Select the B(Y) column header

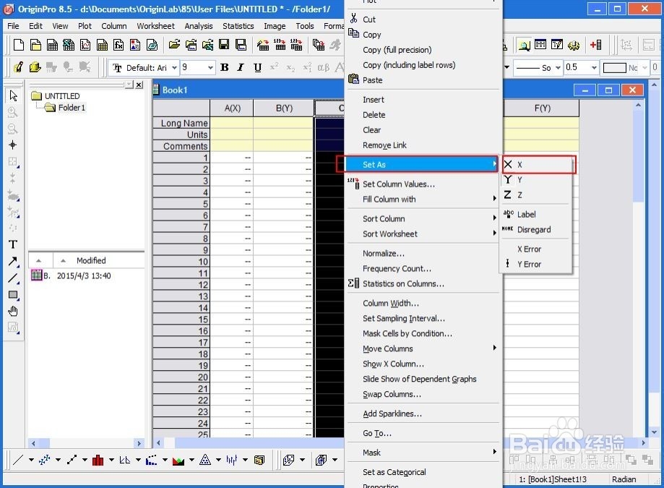pos(284,108)
